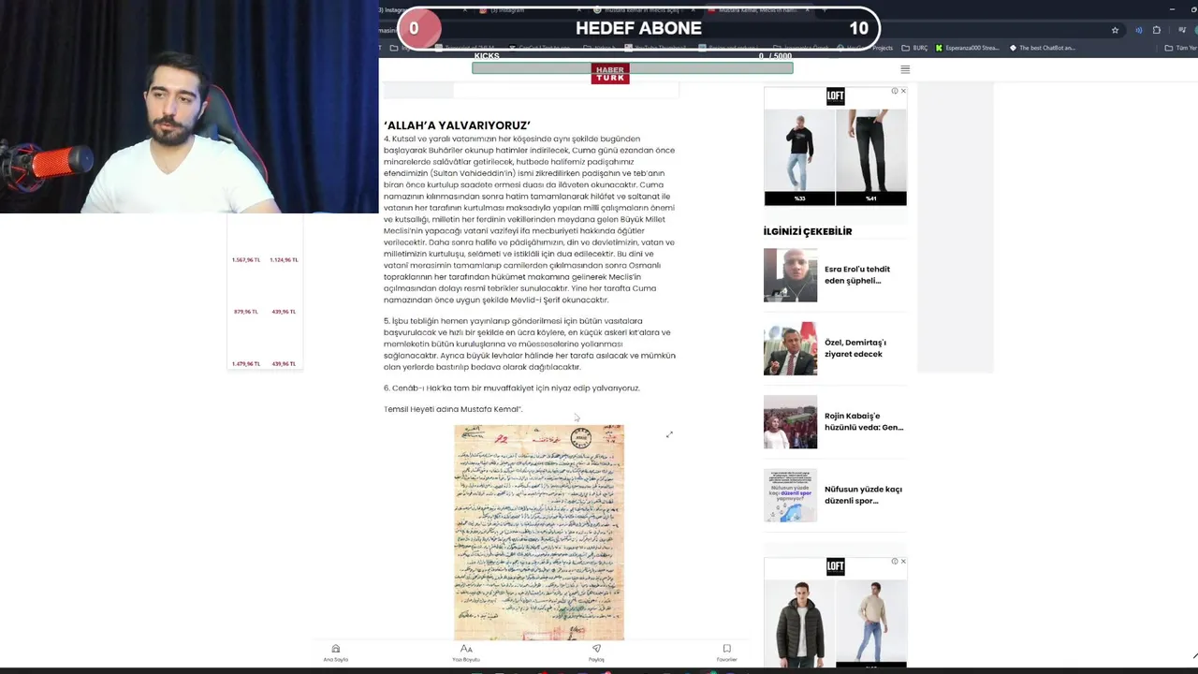Viewport: 1198px width, 674px height.
Task: Click the price 1.479,96 TL
Action: tap(245, 363)
